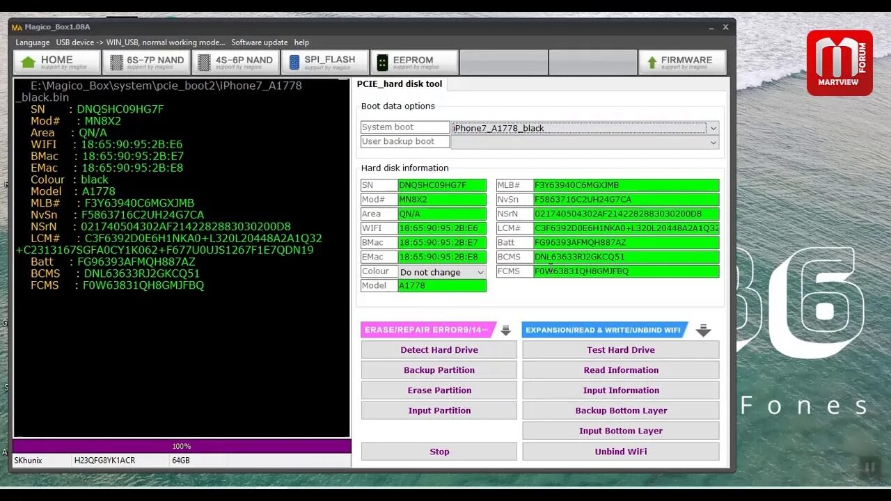Click the Model field A1778
This screenshot has height=501, width=891.
click(442, 286)
